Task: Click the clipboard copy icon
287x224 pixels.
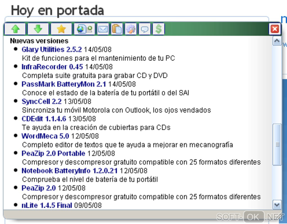Action: (x=117, y=29)
